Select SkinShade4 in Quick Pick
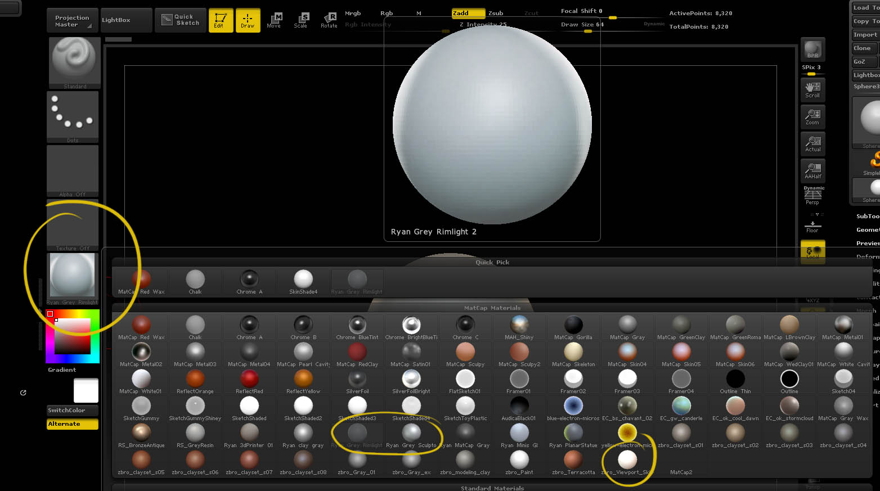Screen dimensions: 880x491 (x=303, y=282)
